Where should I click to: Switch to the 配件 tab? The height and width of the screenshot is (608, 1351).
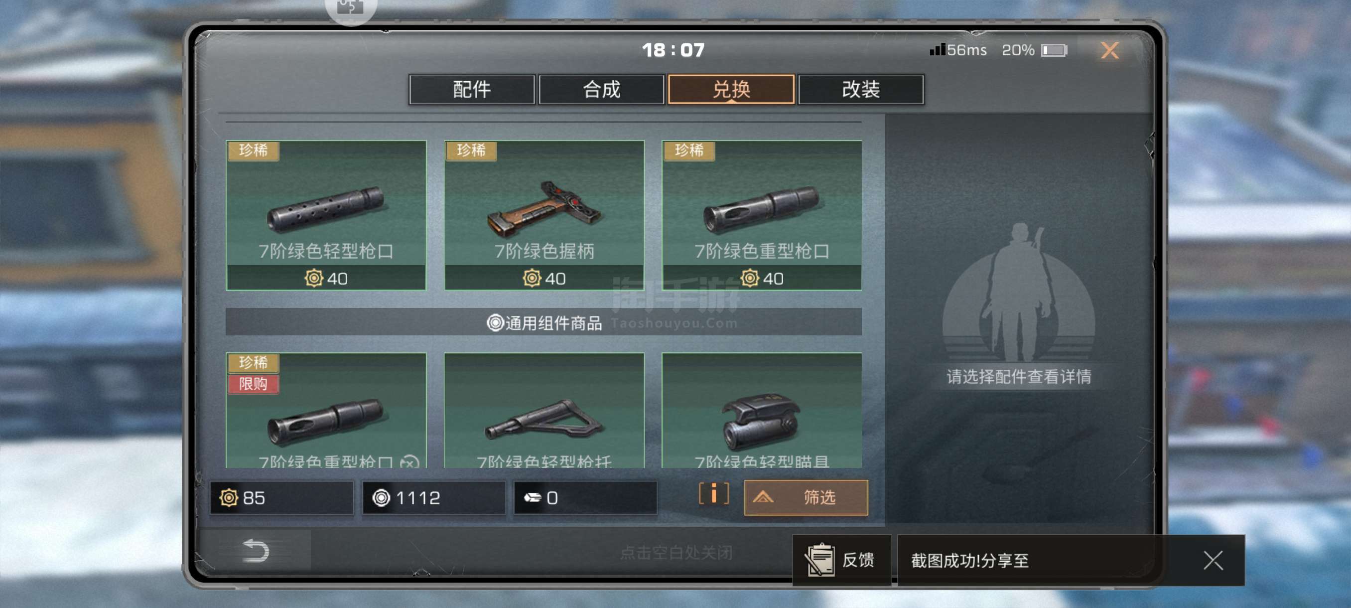[471, 89]
